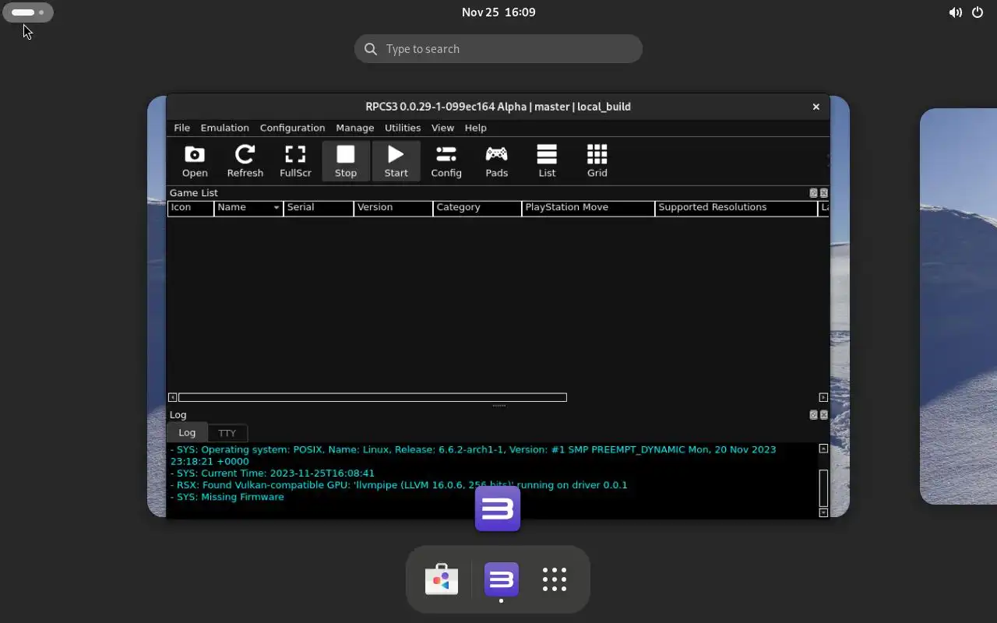Click the 'SYS: Current Time' log line

[x=273, y=473]
